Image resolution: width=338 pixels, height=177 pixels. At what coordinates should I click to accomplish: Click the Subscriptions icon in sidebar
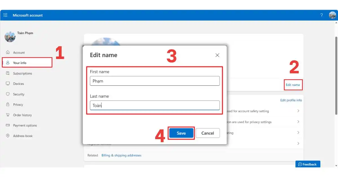(8, 73)
